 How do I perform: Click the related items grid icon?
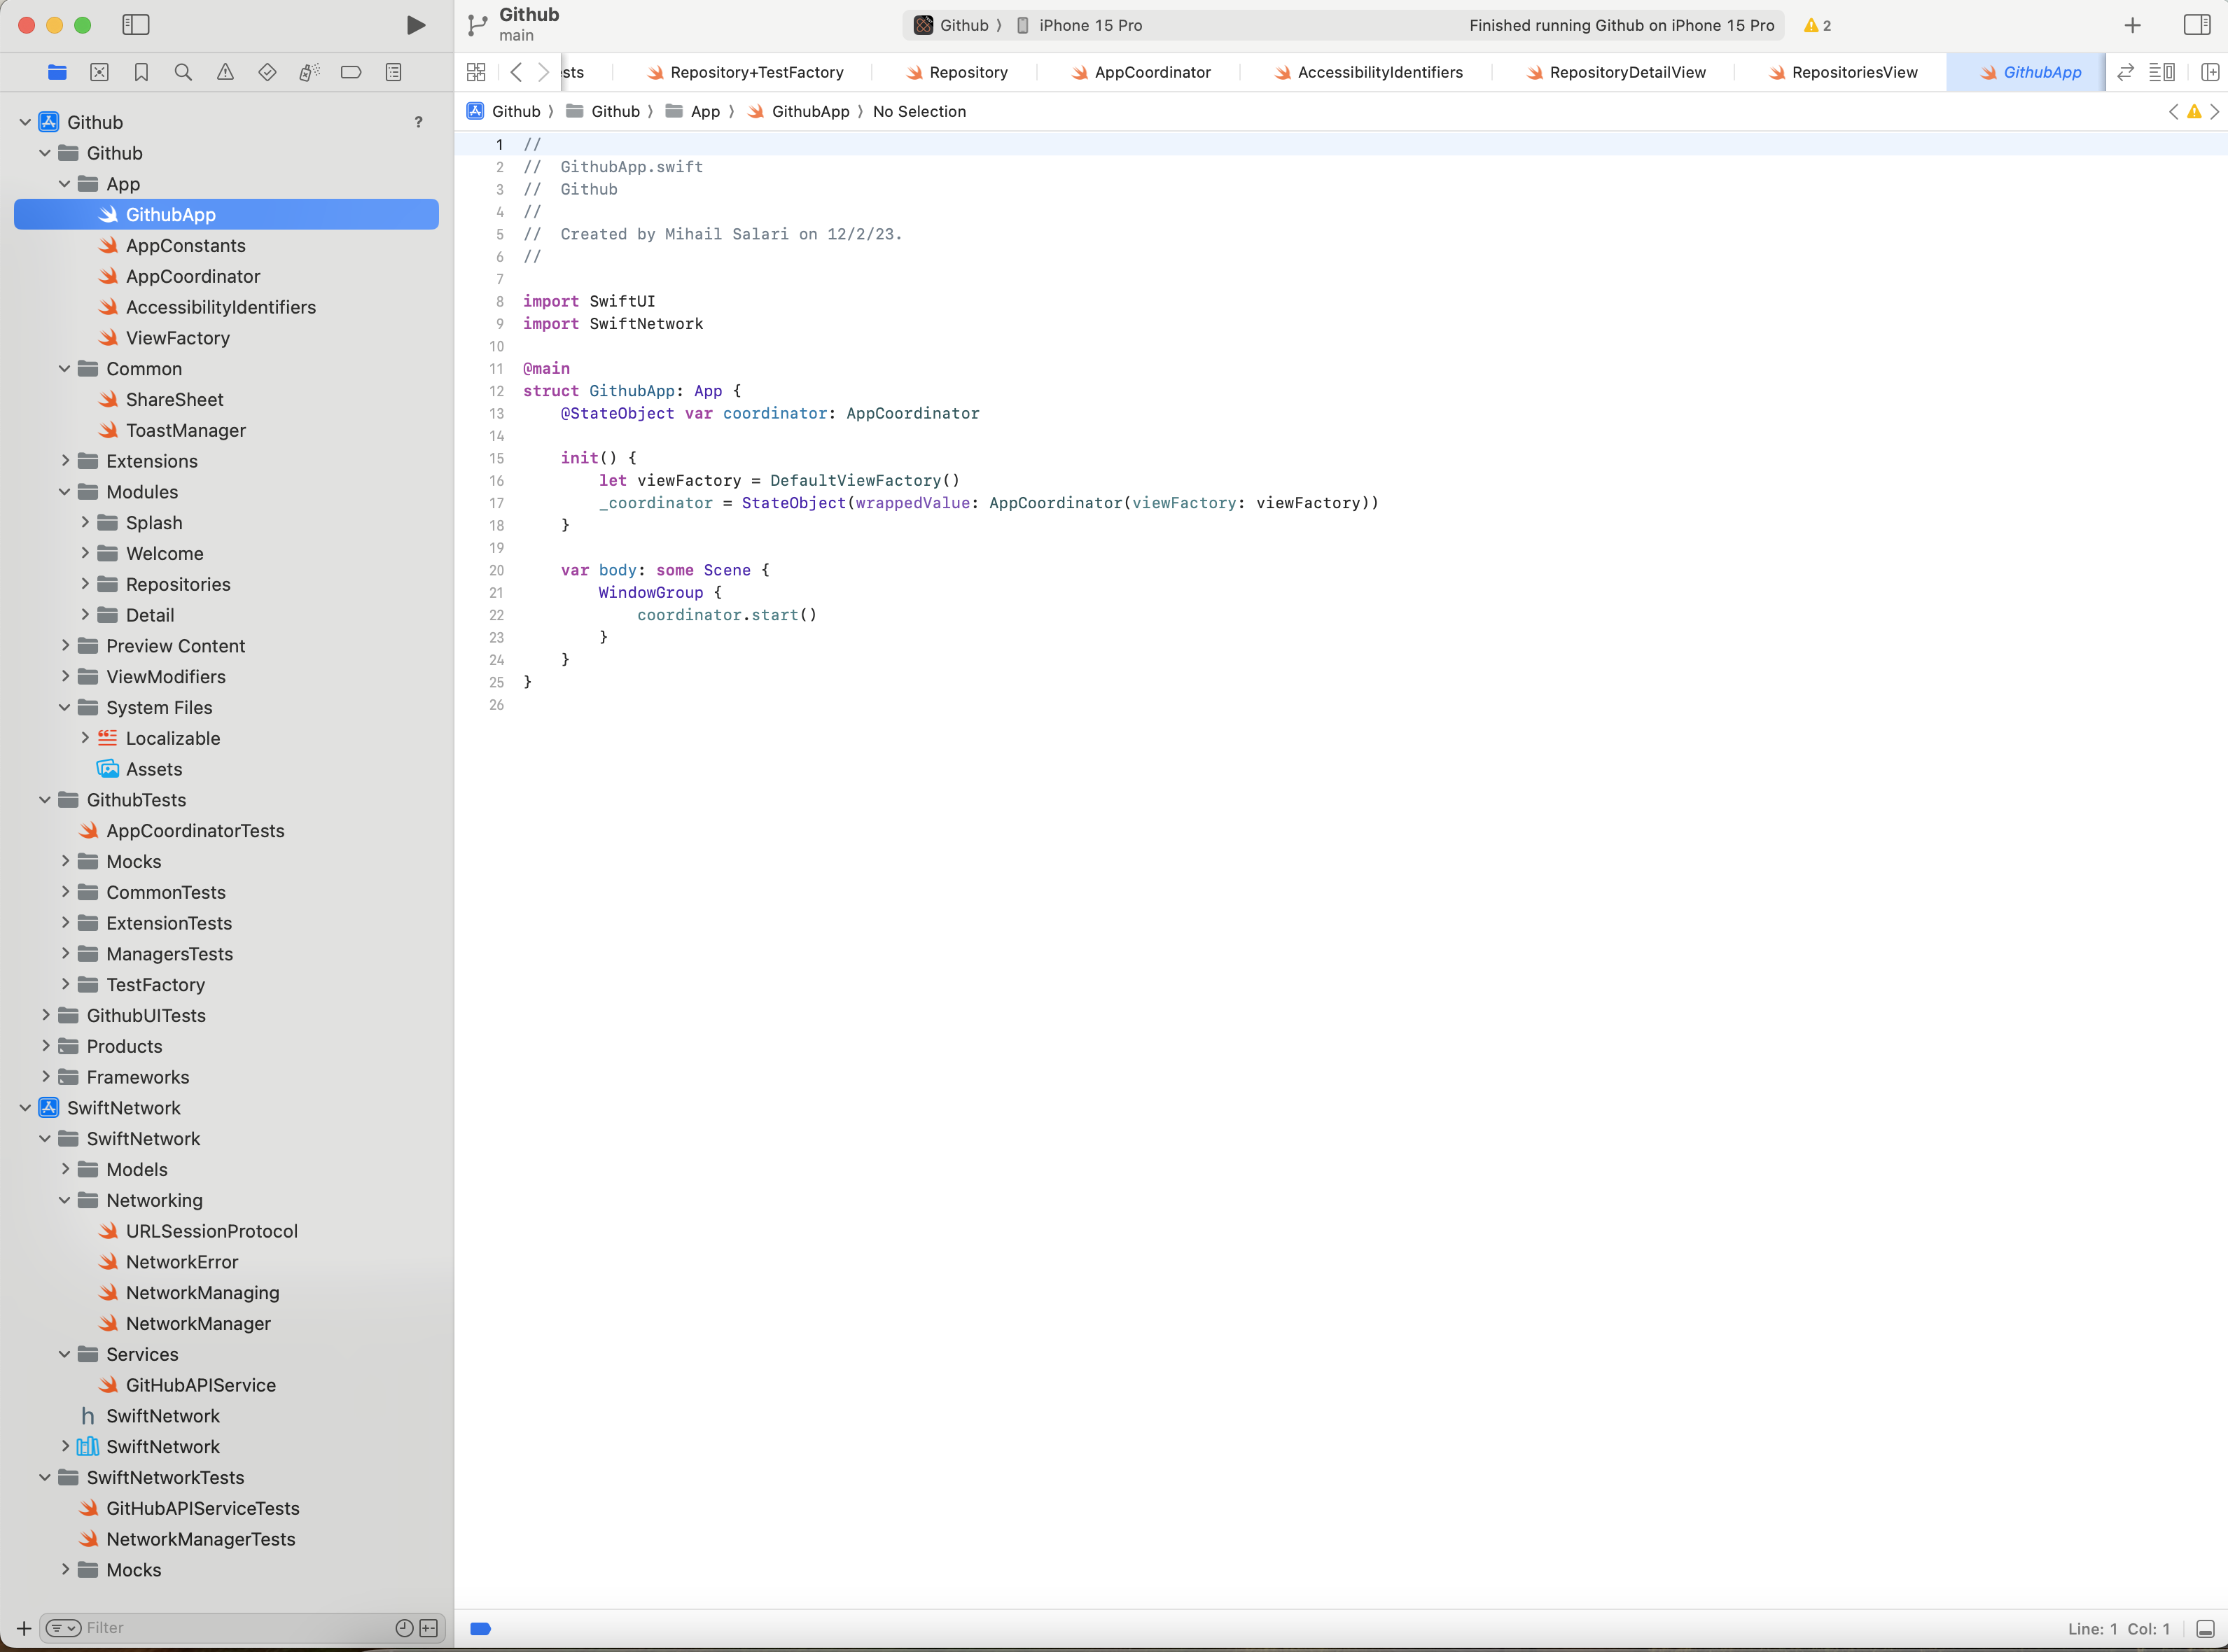pos(476,72)
